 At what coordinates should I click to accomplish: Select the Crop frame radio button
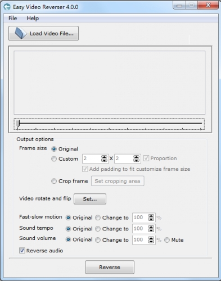click(x=54, y=181)
